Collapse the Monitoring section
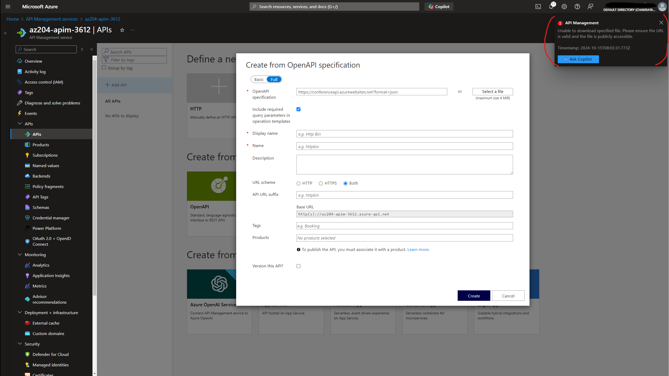The width and height of the screenshot is (669, 376). click(20, 254)
